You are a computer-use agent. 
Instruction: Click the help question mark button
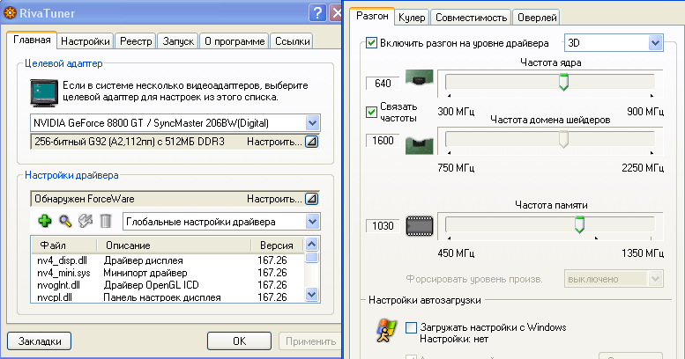click(317, 13)
